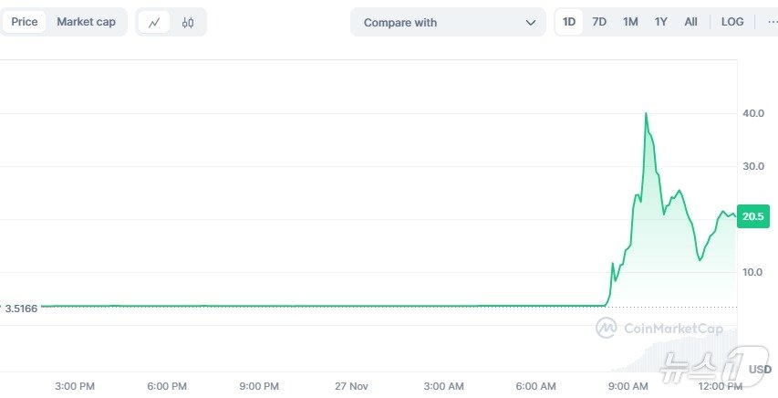Image resolution: width=778 pixels, height=398 pixels.
Task: Expand the Compare with chevron arrow
Action: tap(531, 22)
